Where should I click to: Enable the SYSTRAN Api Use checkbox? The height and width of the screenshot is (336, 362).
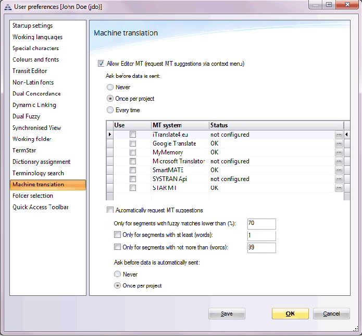click(133, 179)
